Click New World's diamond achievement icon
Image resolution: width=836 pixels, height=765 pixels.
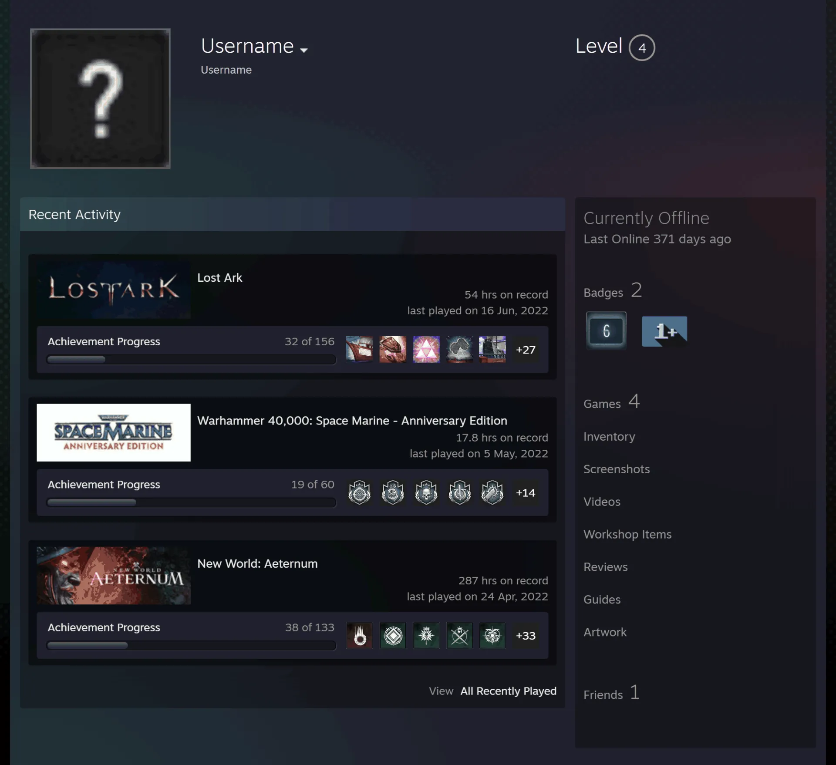point(393,635)
